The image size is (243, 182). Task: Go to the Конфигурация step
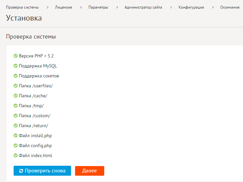pos(191,7)
